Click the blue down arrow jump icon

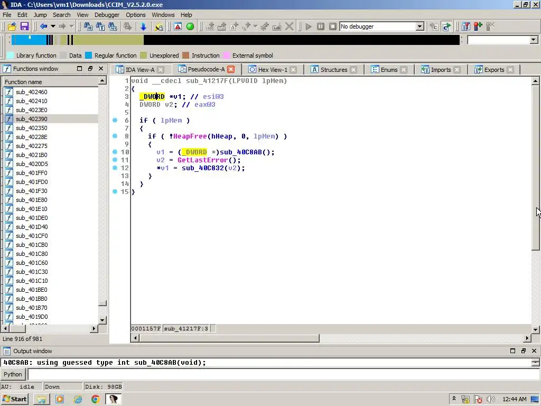143,26
